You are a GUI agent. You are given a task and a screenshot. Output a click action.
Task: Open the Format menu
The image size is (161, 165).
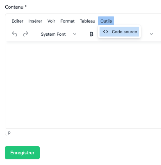click(x=68, y=21)
